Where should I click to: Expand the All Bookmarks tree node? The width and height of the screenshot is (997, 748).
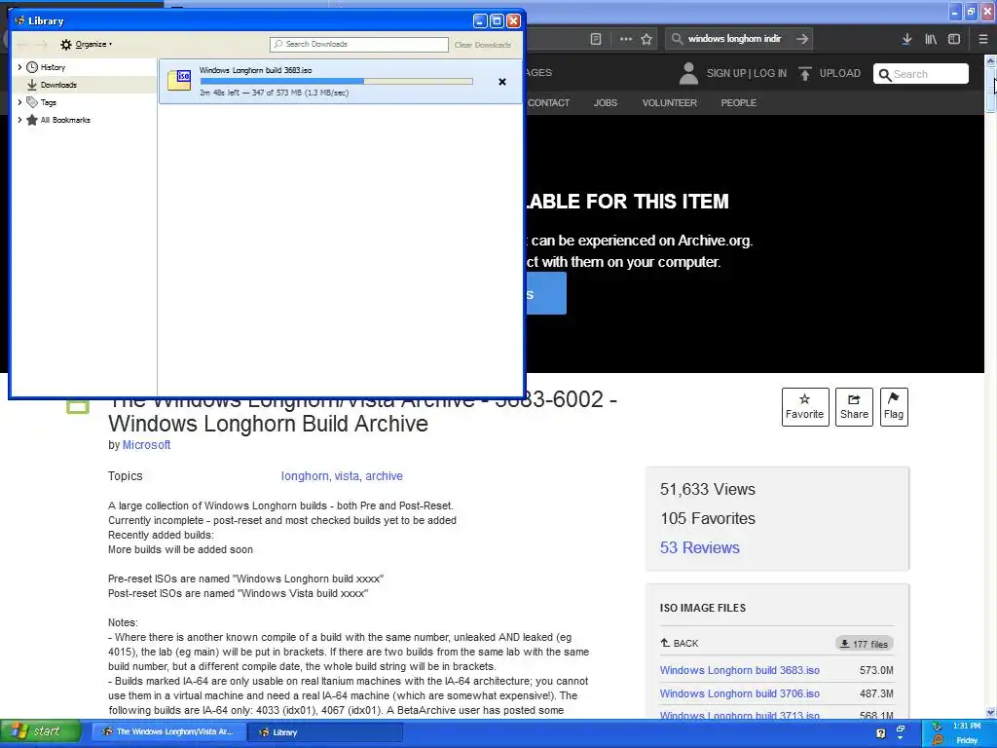click(19, 120)
